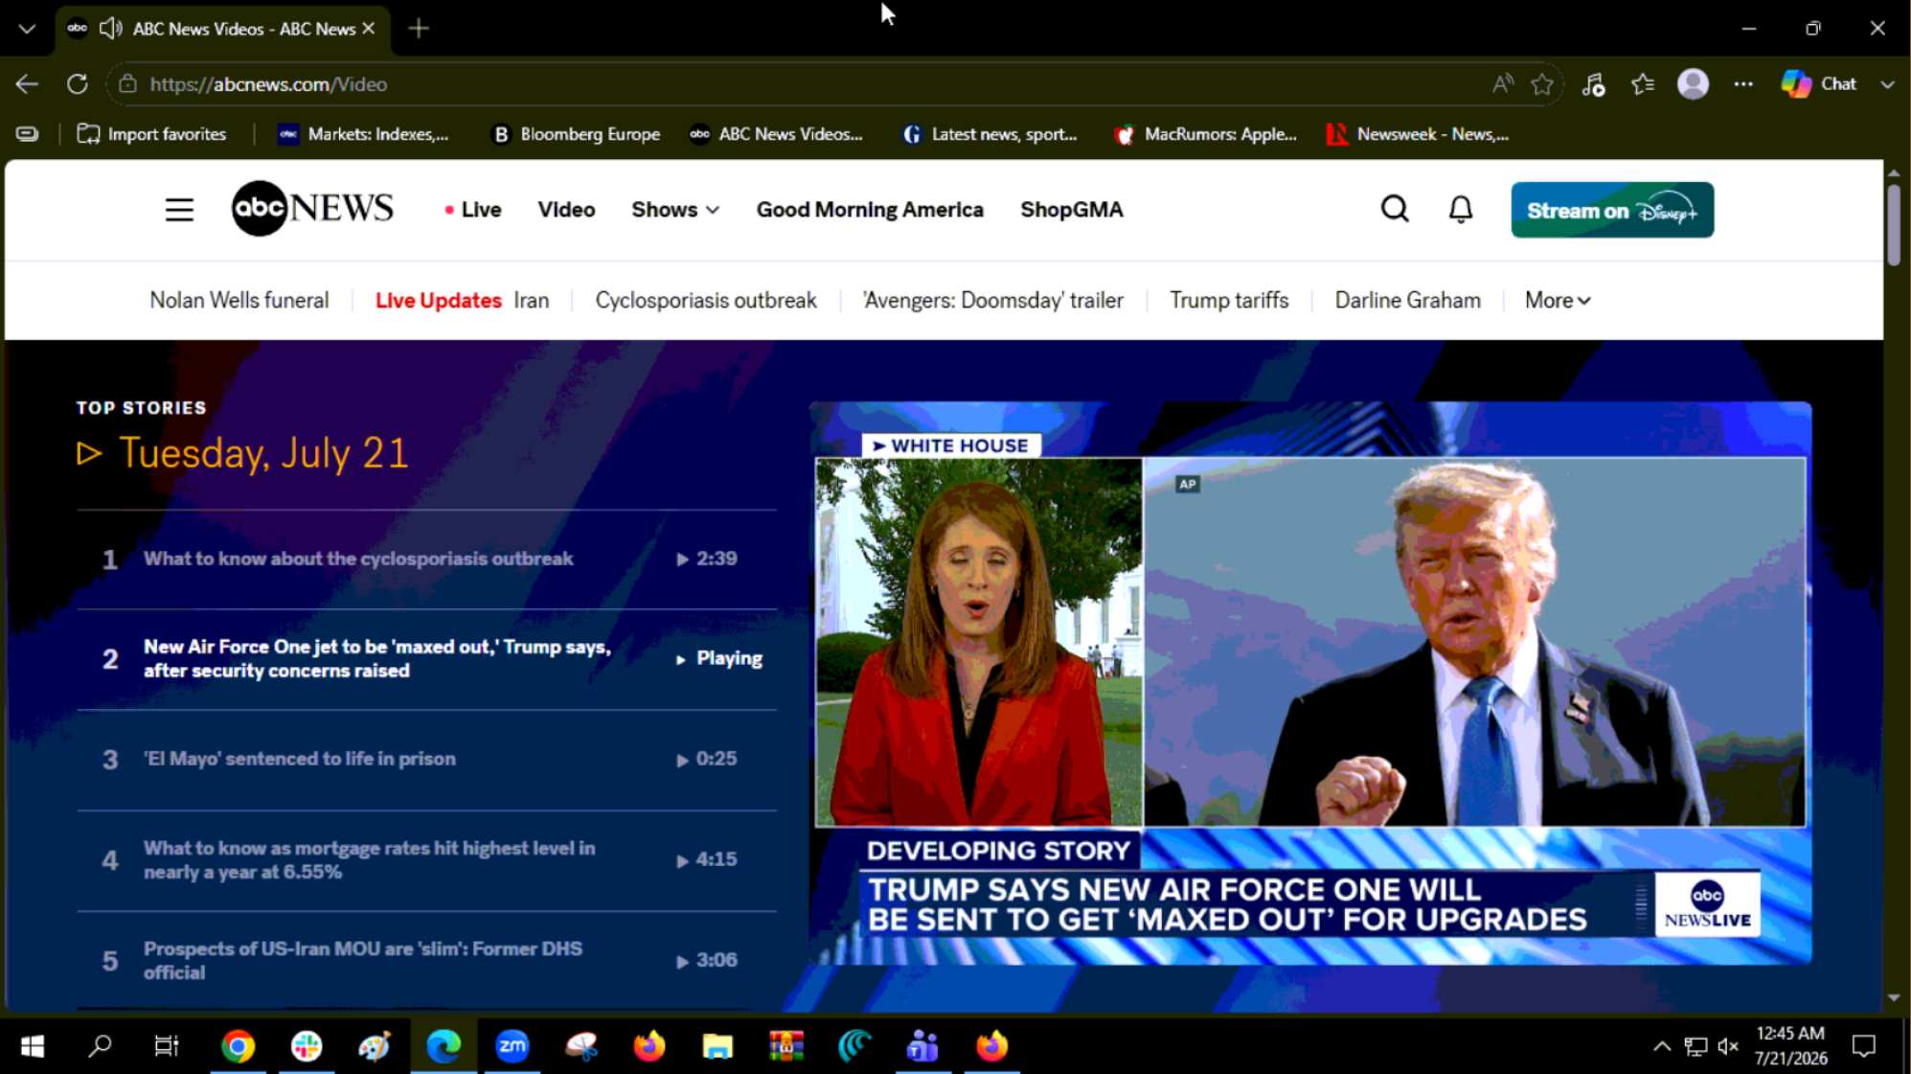Screen dimensions: 1911x1074
Task: Click the ABC News logo
Action: click(x=312, y=208)
